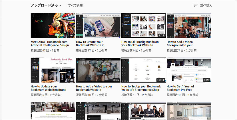Open the 13:14 E-commerce Shop thumbnail
The width and height of the screenshot is (237, 120).
point(144,70)
